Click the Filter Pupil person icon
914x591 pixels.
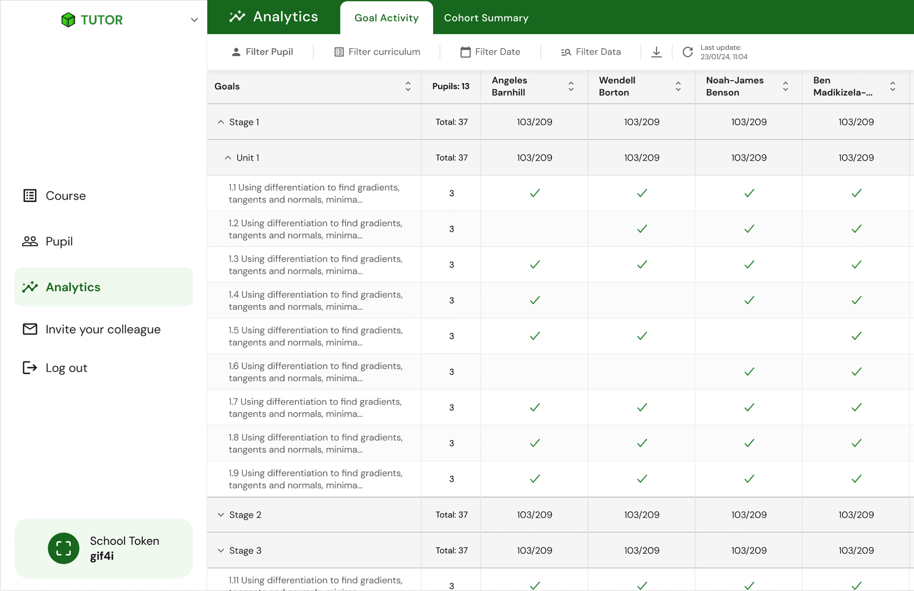236,52
